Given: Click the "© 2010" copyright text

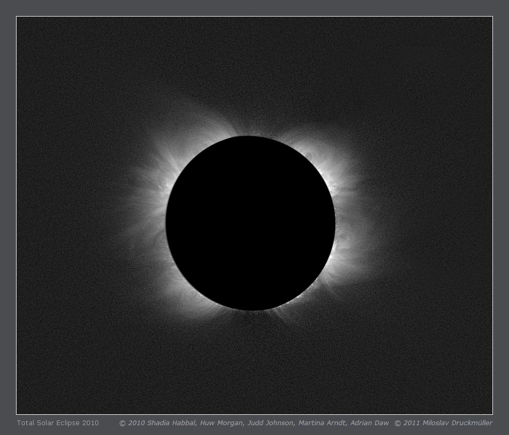Looking at the screenshot, I should click(x=132, y=423).
